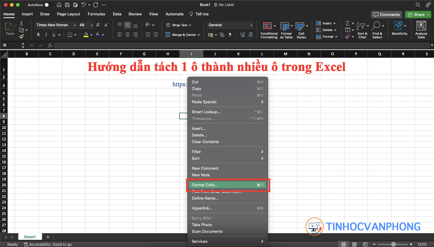Select New Comment in context menu
434x247 pixels.
(x=228, y=168)
